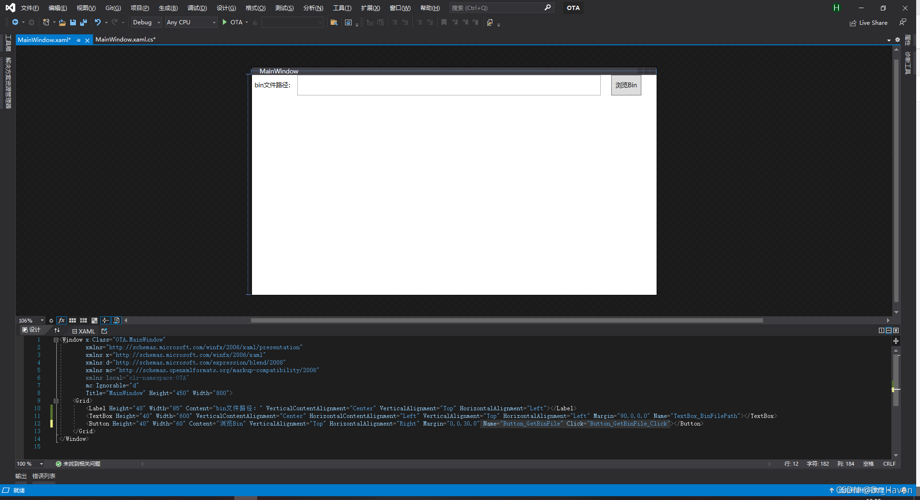Screen dimensions: 920x500
Task: Open the 错误列表 error list tab
Action: 44,476
